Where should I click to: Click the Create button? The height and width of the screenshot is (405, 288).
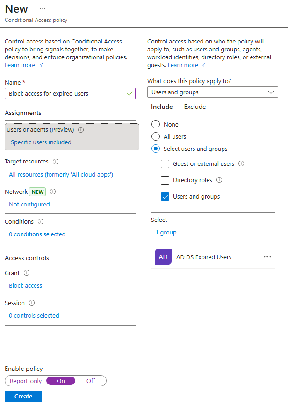[x=23, y=396]
